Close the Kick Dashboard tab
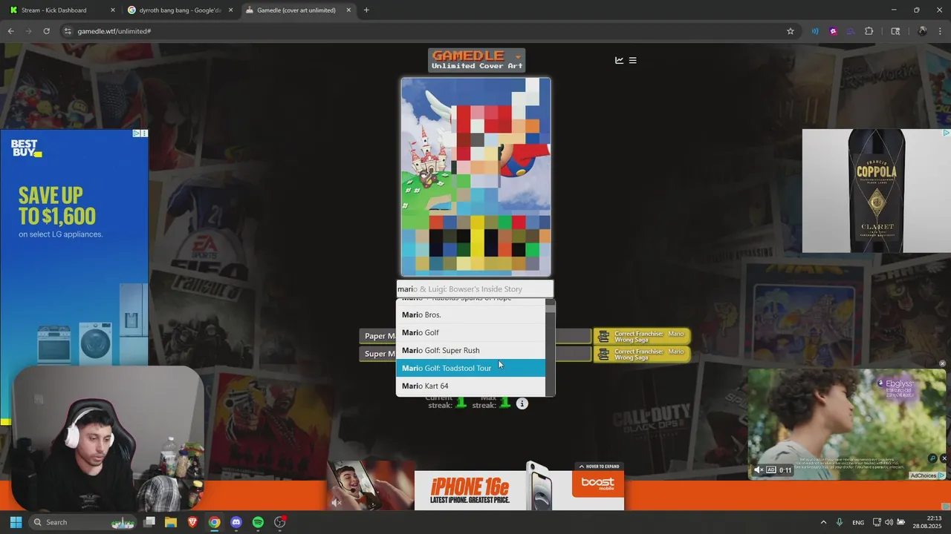This screenshot has height=534, width=951. point(113,10)
